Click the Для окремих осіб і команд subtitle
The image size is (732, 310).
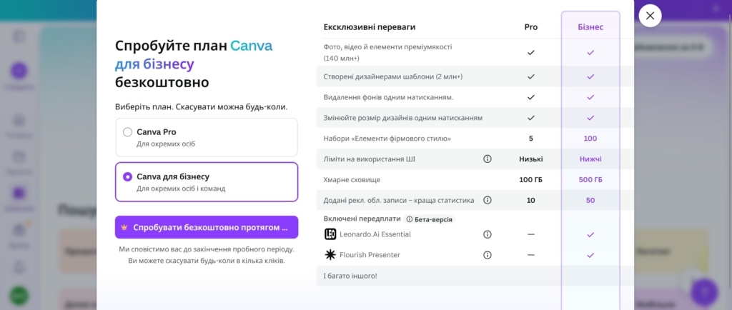pyautogui.click(x=181, y=189)
